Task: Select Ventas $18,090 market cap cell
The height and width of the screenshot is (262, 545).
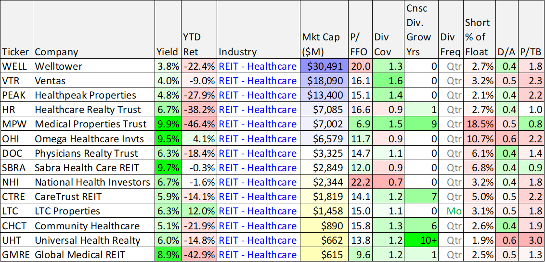Action: pos(324,80)
